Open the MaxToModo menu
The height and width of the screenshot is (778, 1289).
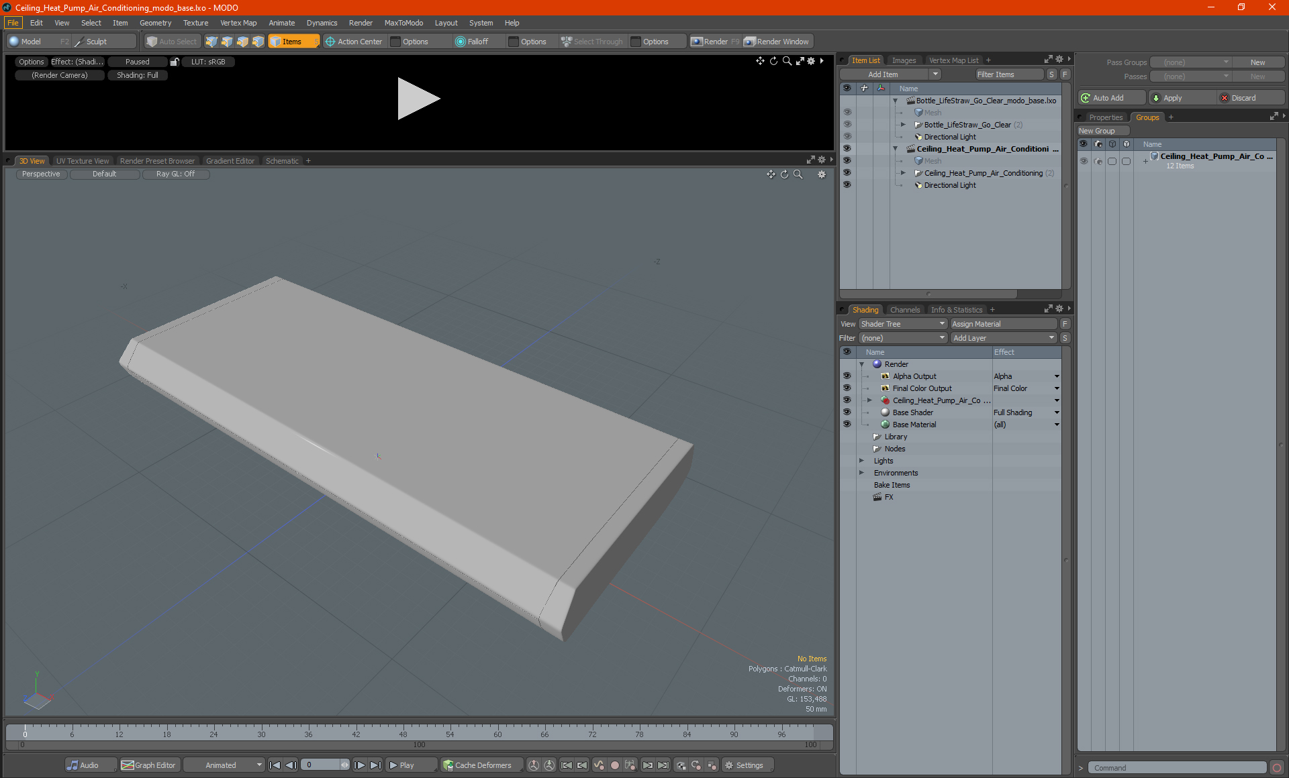coord(403,23)
